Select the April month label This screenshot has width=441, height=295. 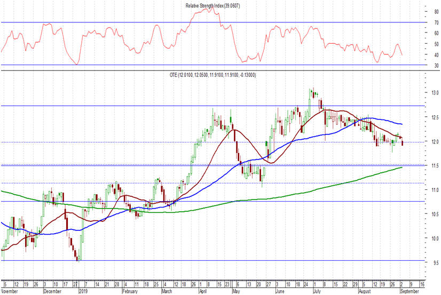203,291
